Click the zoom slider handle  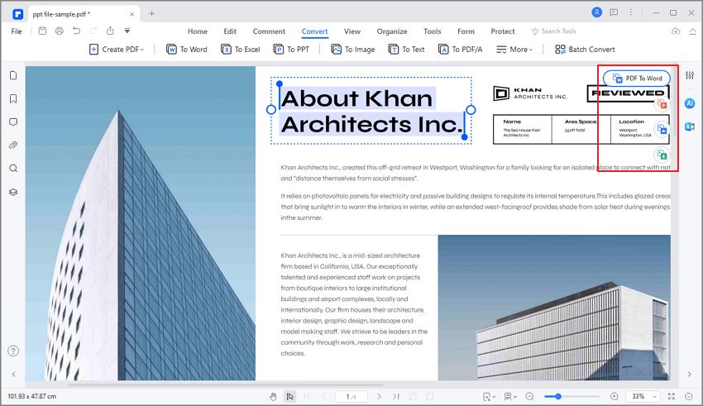click(x=558, y=397)
